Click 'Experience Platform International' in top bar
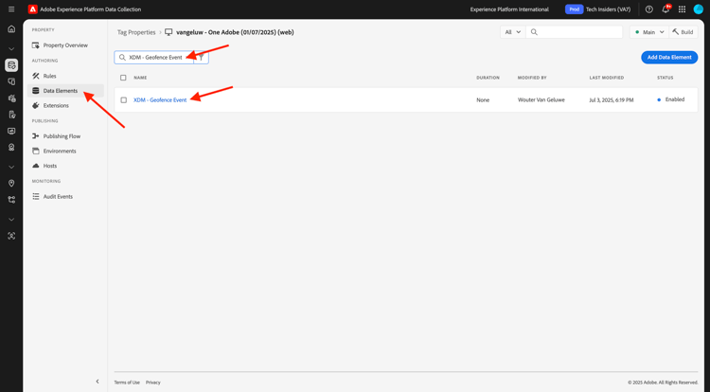Viewport: 710px width, 392px height. click(x=509, y=9)
